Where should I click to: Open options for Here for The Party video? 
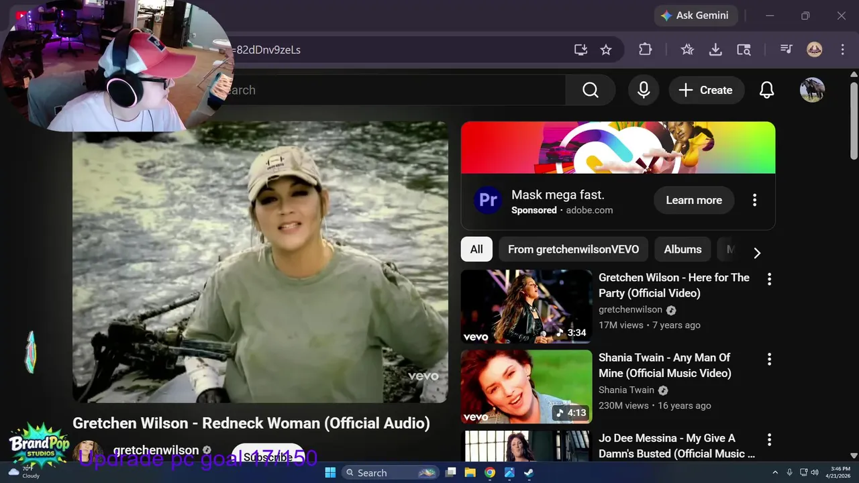tap(769, 279)
